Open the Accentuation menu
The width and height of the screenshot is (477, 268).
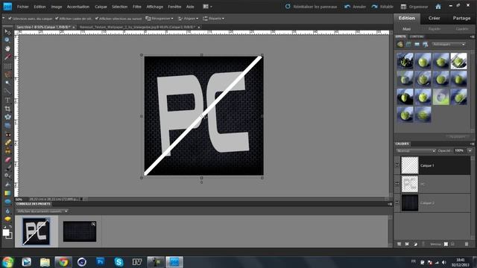pyautogui.click(x=78, y=7)
